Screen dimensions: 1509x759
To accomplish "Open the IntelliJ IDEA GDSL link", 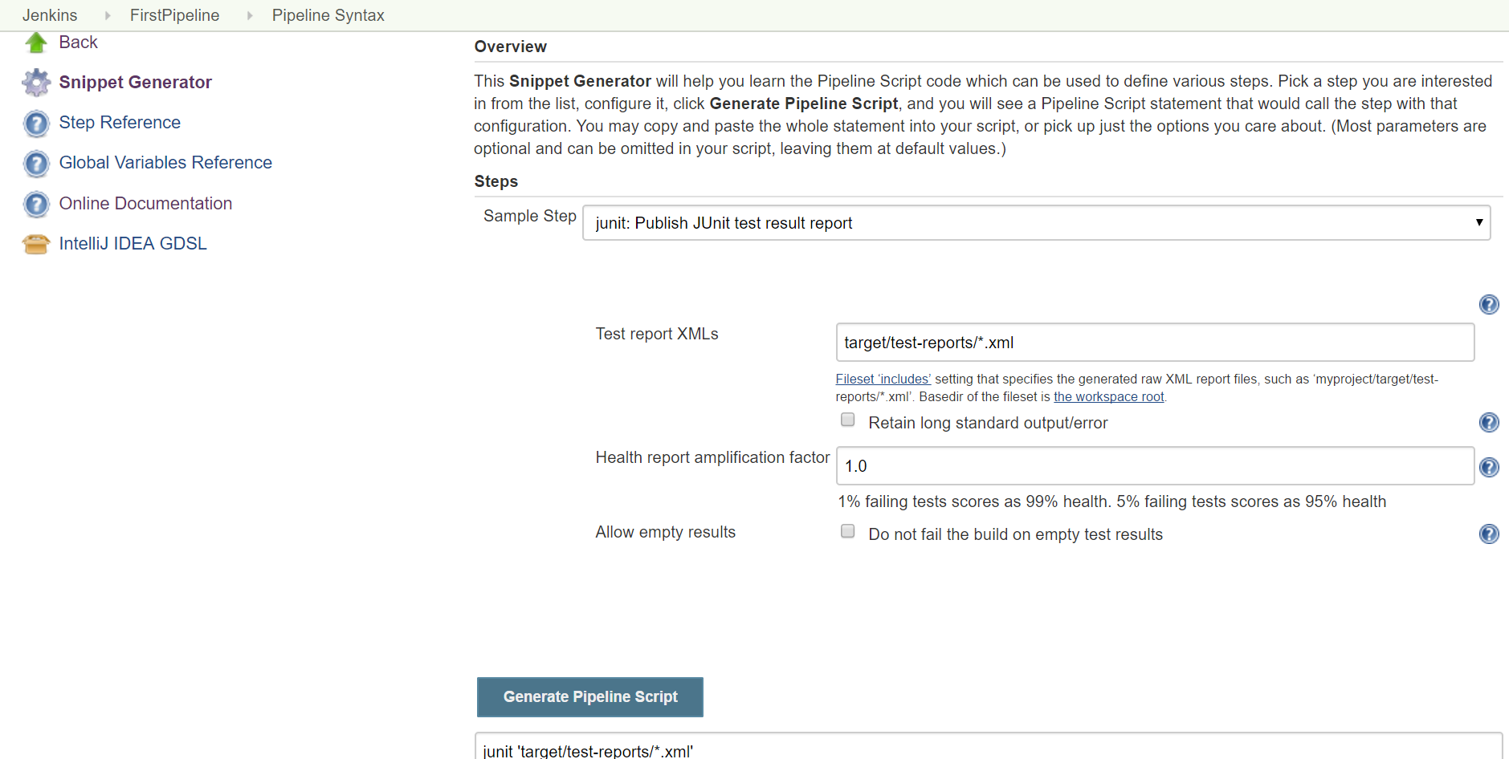I will pos(133,244).
